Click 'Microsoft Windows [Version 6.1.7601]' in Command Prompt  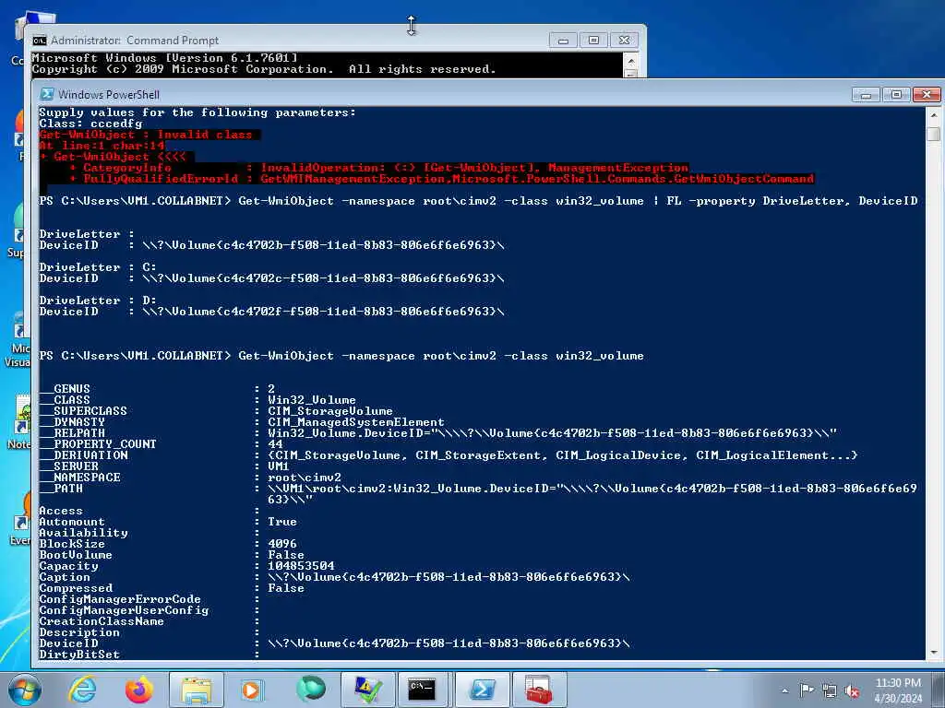tap(164, 58)
